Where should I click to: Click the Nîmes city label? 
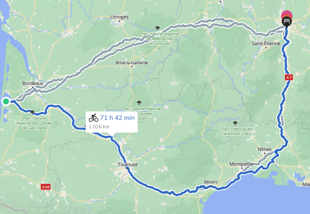pyautogui.click(x=264, y=149)
